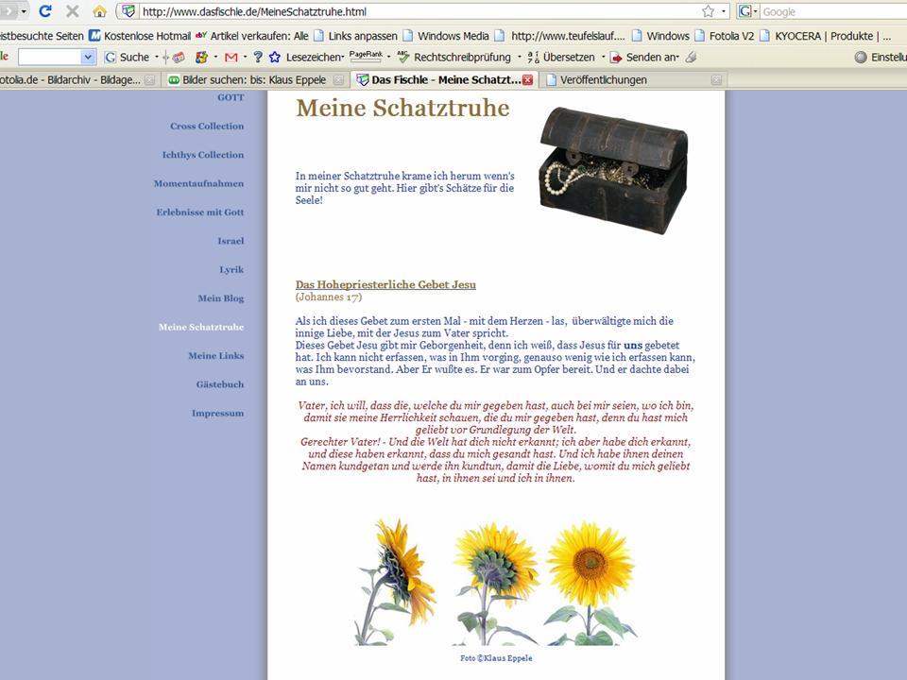
Task: Click the Senden an toolbar button
Action: pos(616,57)
